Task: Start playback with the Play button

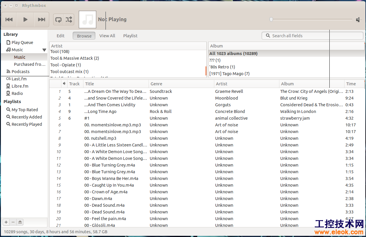Action: 25,20
